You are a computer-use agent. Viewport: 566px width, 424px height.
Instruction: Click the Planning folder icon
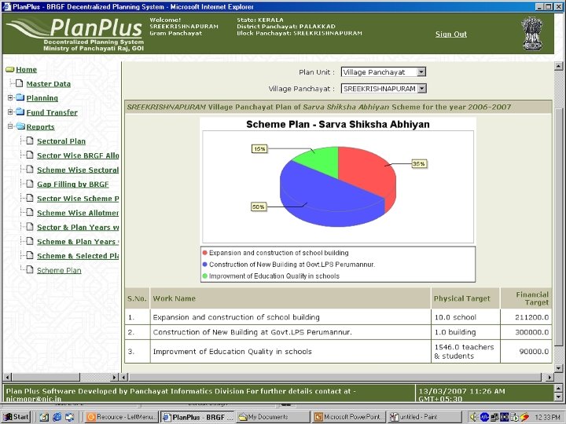20,97
